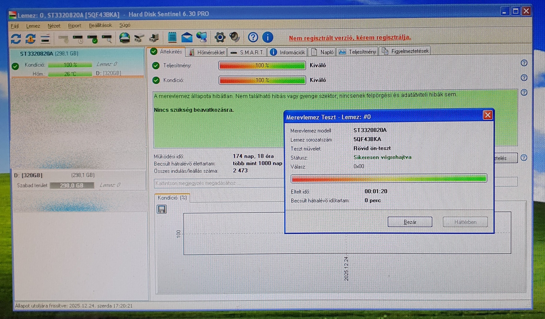Click the 2 473 start/stop count value

(x=240, y=171)
